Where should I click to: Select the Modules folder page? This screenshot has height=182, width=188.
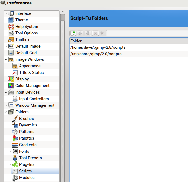(x=27, y=178)
